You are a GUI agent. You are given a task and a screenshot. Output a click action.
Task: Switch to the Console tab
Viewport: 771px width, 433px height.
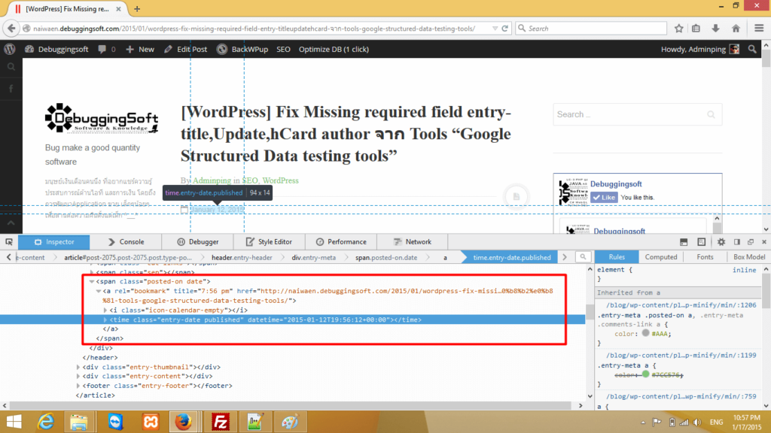126,242
